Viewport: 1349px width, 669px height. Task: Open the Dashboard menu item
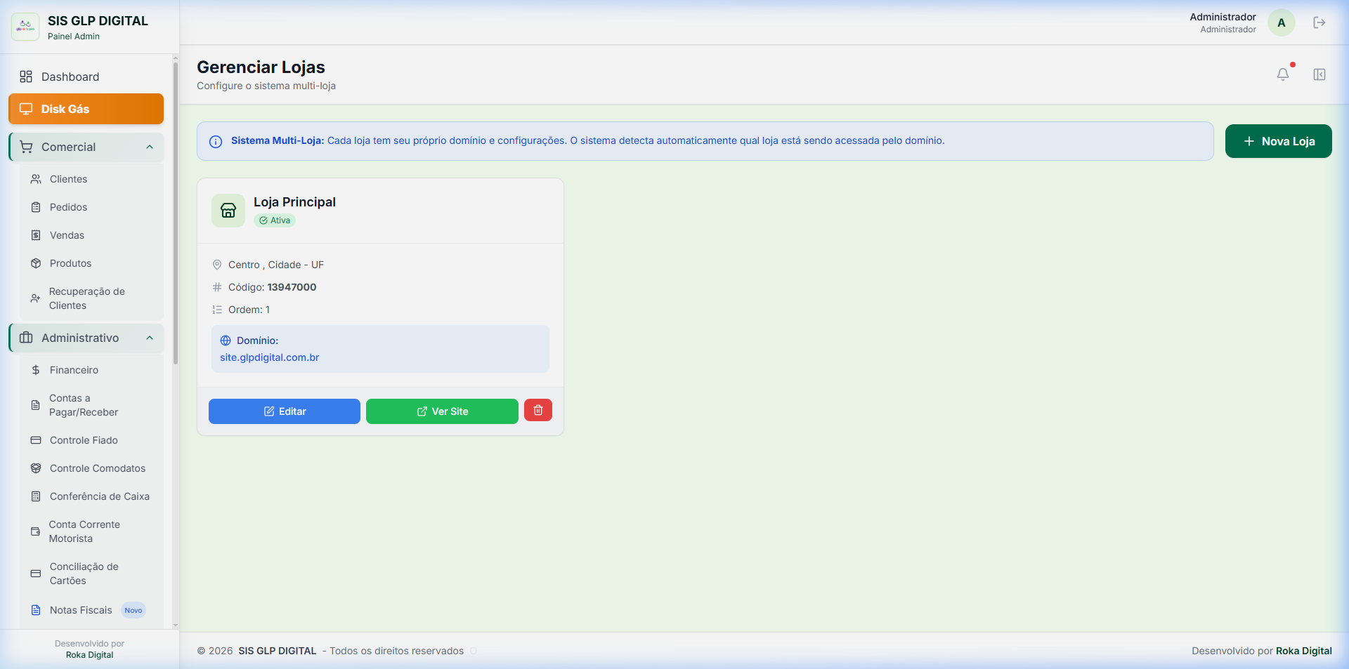coord(70,77)
